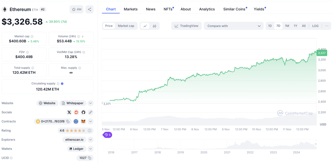Copy the UCID value 1027
Screen dimensions: 333x163
[90, 158]
